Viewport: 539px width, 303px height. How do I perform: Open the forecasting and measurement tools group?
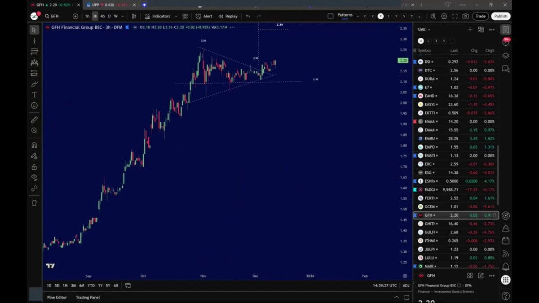point(34,73)
